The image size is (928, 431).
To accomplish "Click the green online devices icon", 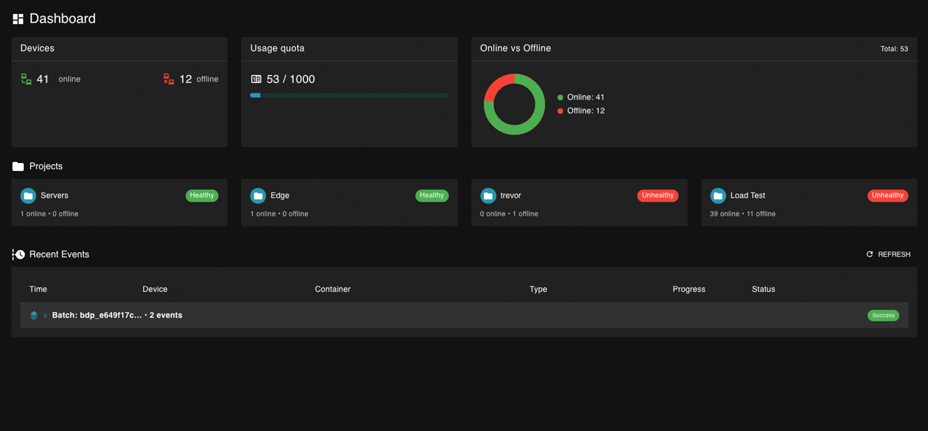I will pyautogui.click(x=26, y=79).
